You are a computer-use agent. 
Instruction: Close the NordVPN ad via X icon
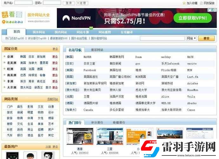click(x=215, y=10)
